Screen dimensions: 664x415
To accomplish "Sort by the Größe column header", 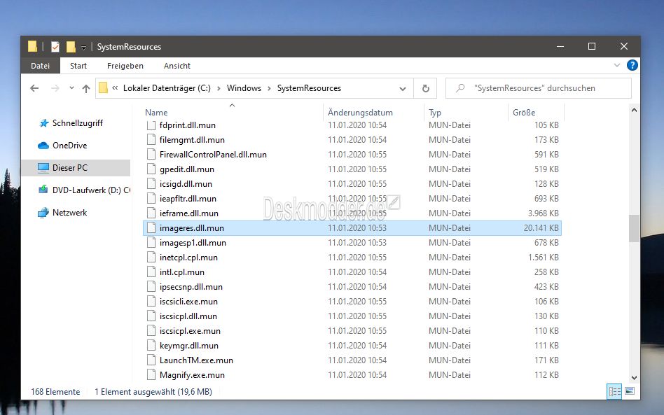I will (536, 113).
